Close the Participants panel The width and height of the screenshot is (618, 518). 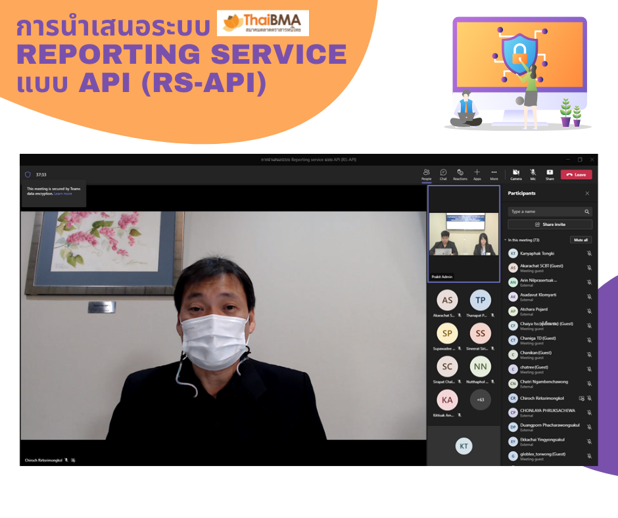[x=587, y=193]
